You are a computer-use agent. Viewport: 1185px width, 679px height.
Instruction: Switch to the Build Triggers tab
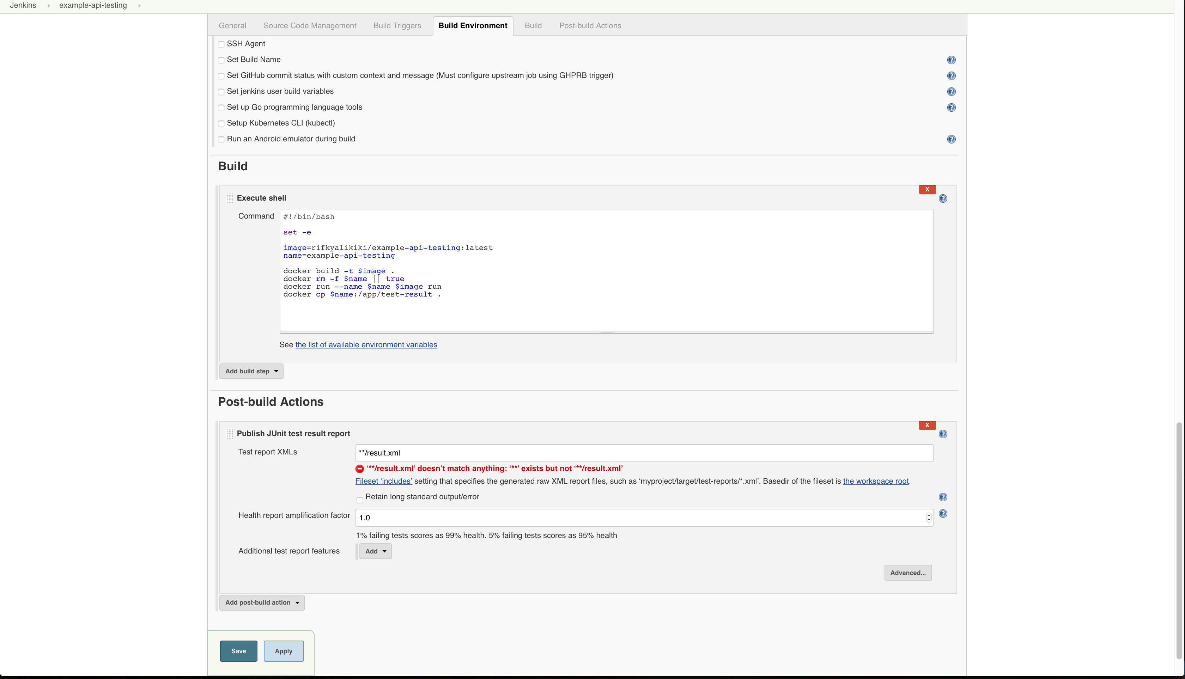click(397, 26)
